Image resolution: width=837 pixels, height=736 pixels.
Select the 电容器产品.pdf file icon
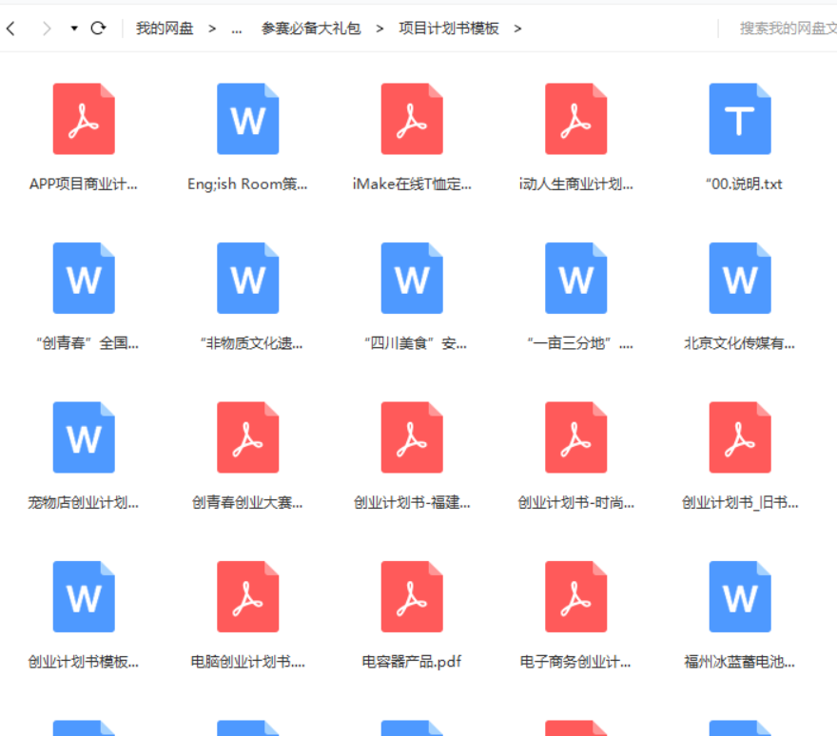coord(412,597)
